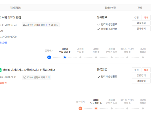Click the blue 리뷰어 모집 대기 중 step dot
The height and width of the screenshot is (114, 156).
point(65,57)
